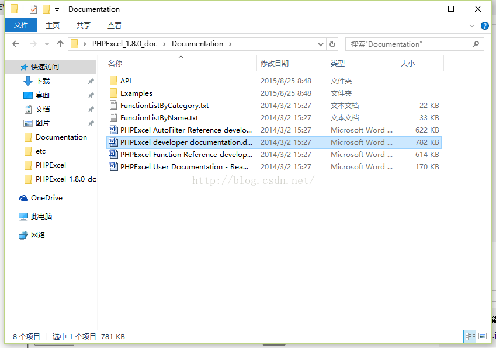Expand the chevron before PHPExcel_1.8.0_doc breadcrumb
The height and width of the screenshot is (348, 496).
point(85,44)
